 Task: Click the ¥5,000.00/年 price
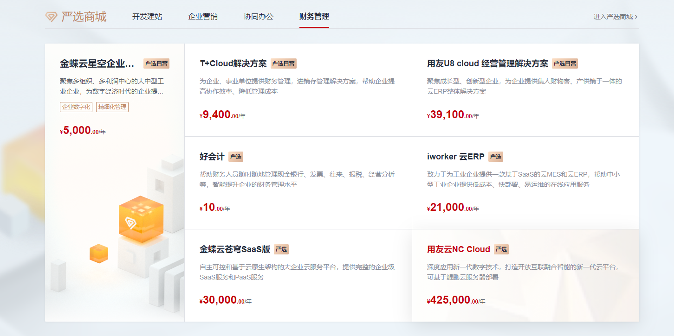(83, 131)
